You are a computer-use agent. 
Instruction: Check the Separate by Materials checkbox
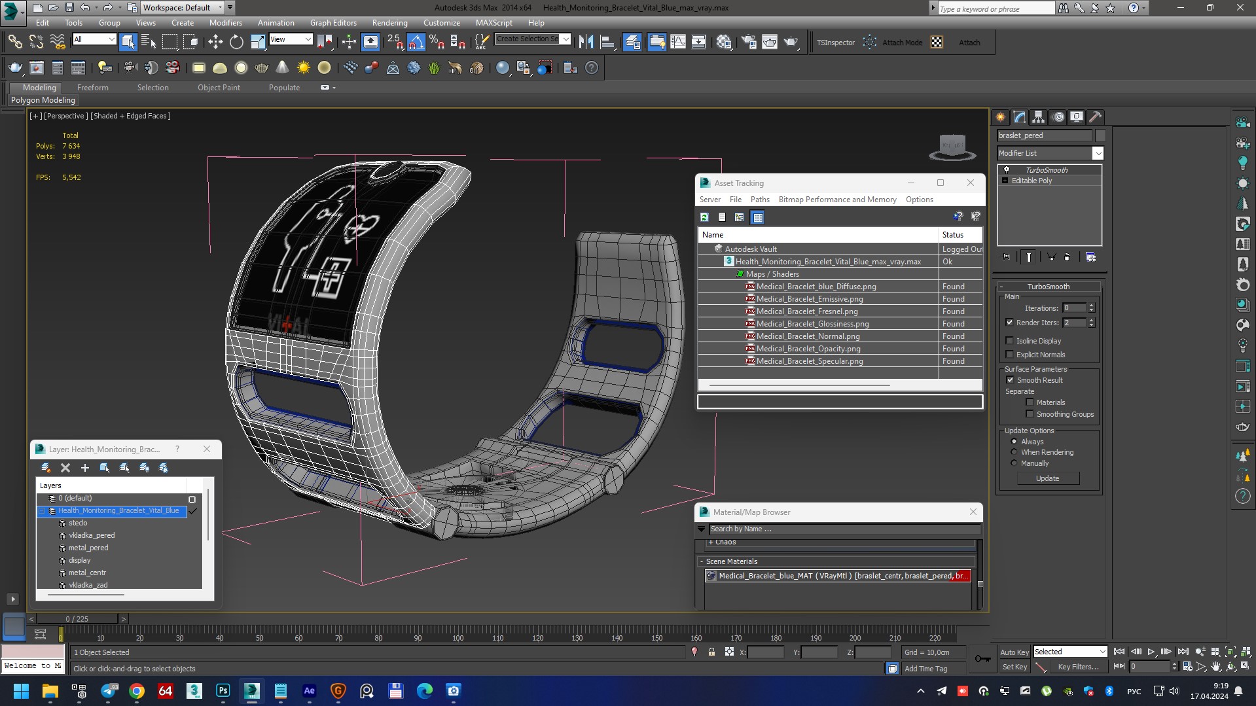tap(1030, 402)
